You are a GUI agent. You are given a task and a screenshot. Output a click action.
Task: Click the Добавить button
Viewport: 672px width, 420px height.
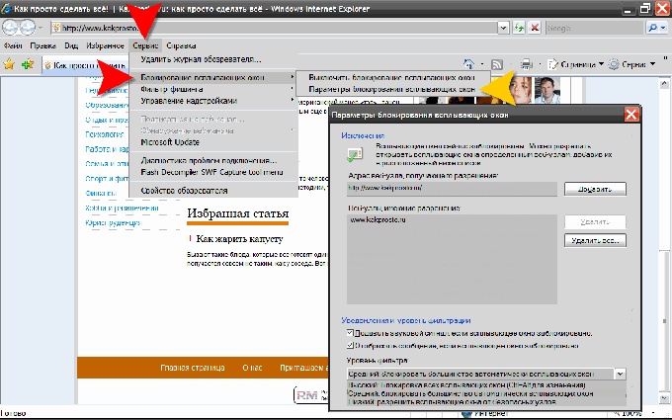[x=595, y=189]
